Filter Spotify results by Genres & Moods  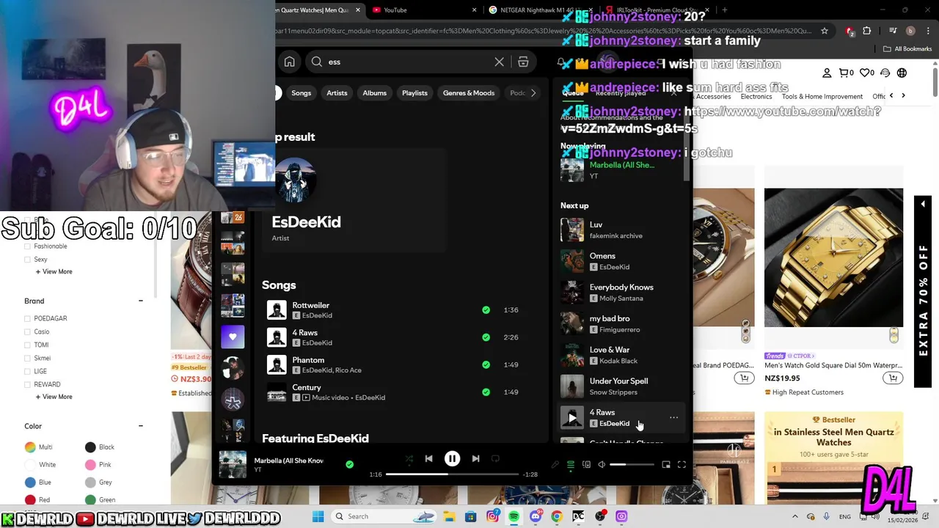pyautogui.click(x=469, y=93)
